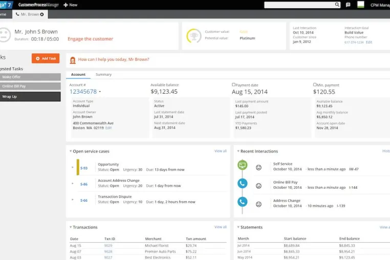
Task: Close the Mr. Brown tab
Action: (x=42, y=14)
